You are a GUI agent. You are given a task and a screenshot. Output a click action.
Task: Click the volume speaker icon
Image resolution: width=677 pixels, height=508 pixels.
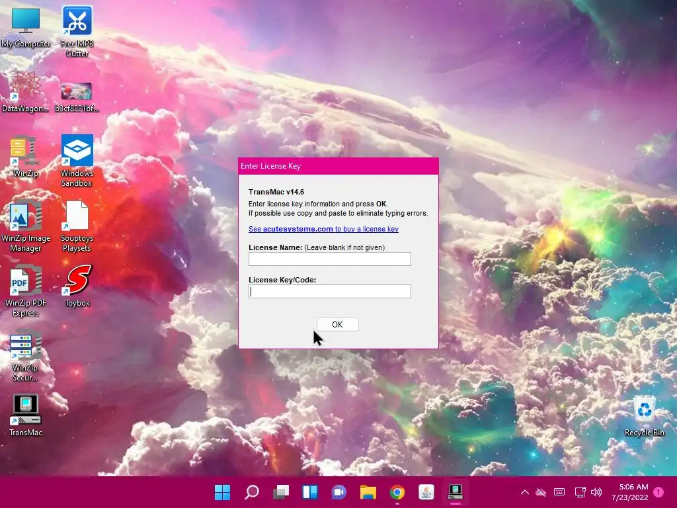pyautogui.click(x=596, y=492)
